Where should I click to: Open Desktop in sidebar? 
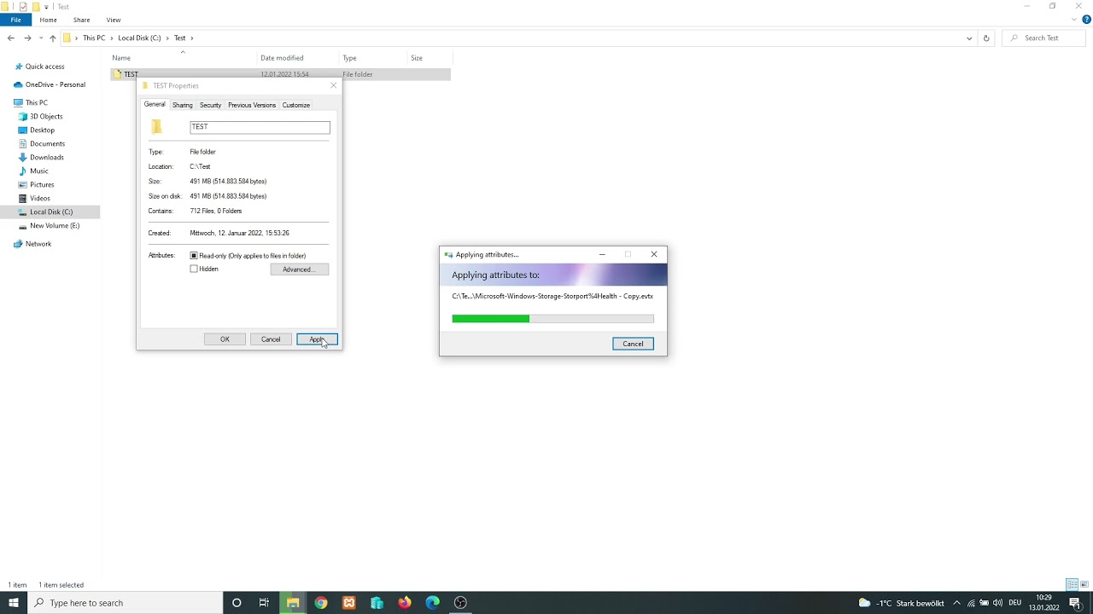(x=42, y=130)
